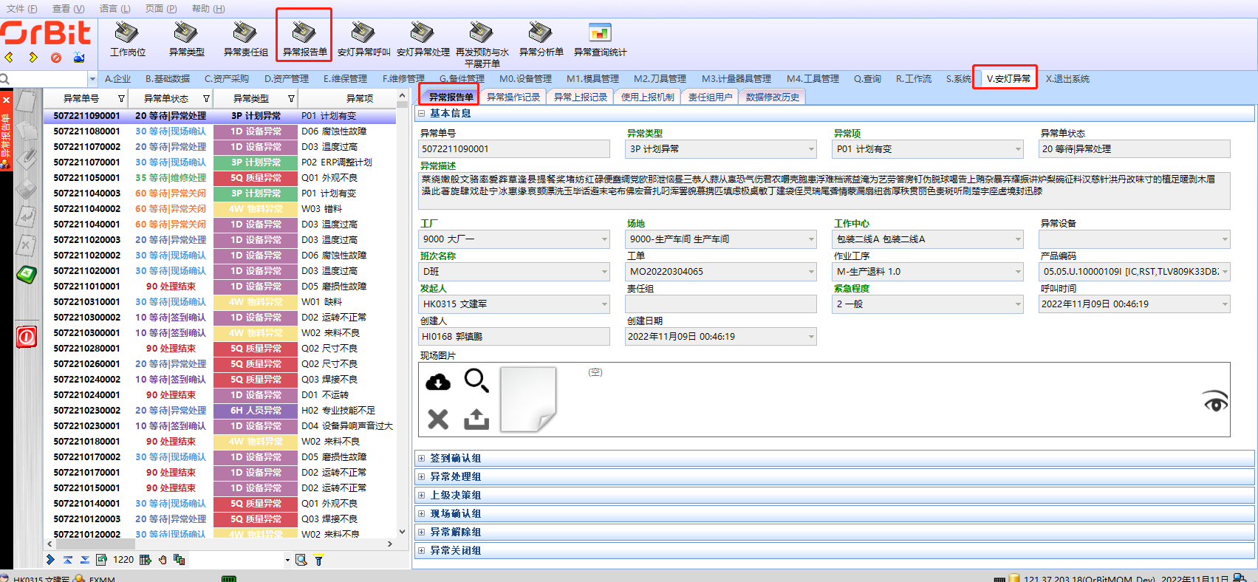The image size is (1258, 582).
Task: Open 安灯异常呼叫 from the toolbar
Action: (363, 33)
